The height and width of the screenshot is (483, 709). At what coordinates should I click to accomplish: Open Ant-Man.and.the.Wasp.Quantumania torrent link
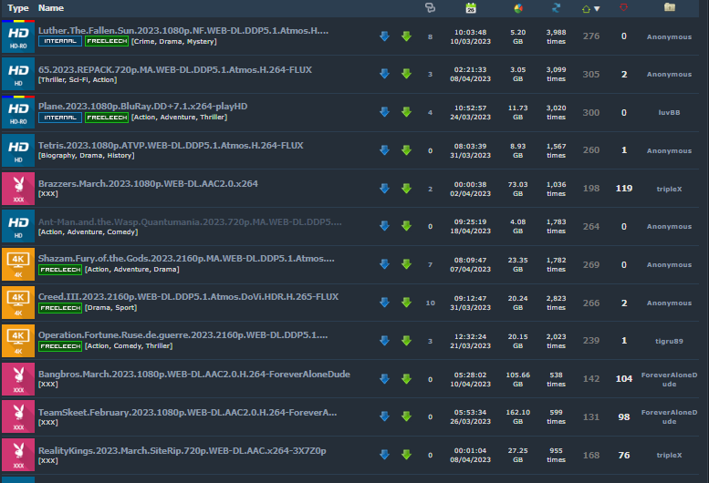coord(190,221)
